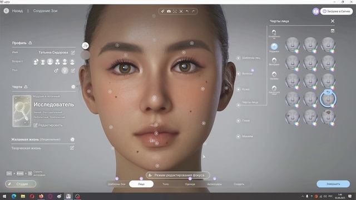Click the warning icon next to Черта
The width and height of the screenshot is (356, 200).
click(x=26, y=87)
